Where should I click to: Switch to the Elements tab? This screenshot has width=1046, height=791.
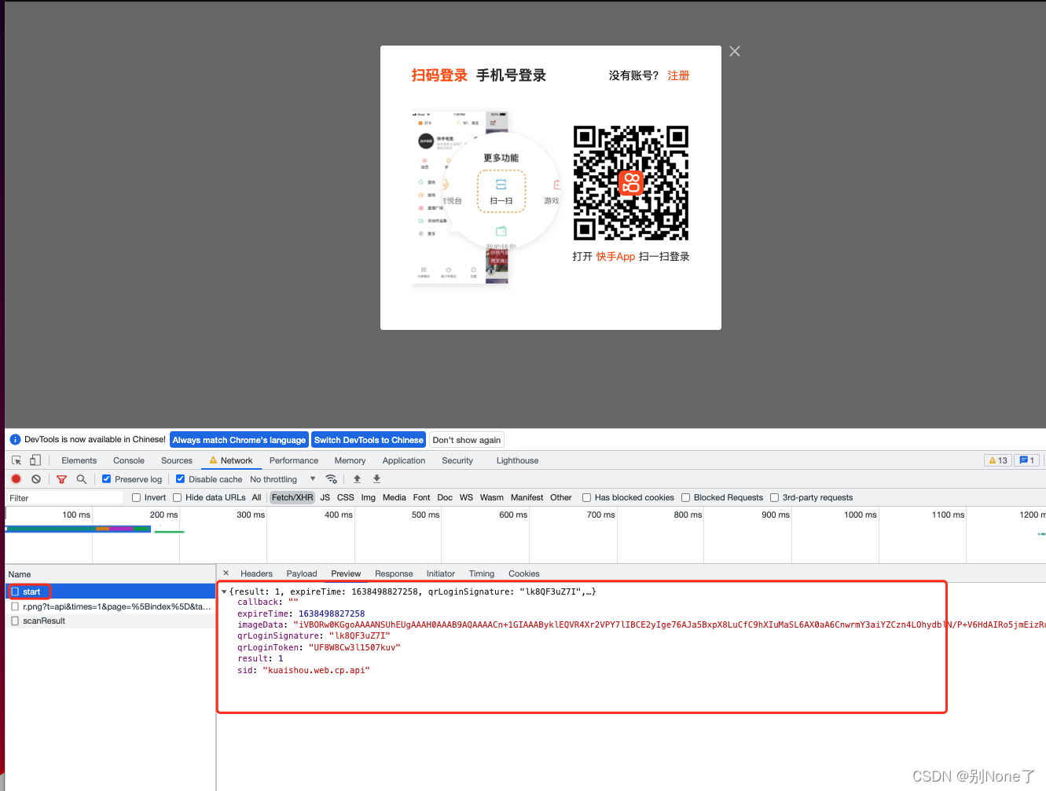point(79,460)
